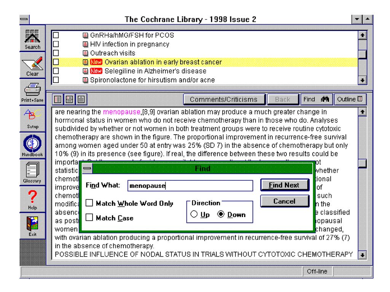Click Find button with binoculars
The height and width of the screenshot is (292, 390).
(316, 99)
